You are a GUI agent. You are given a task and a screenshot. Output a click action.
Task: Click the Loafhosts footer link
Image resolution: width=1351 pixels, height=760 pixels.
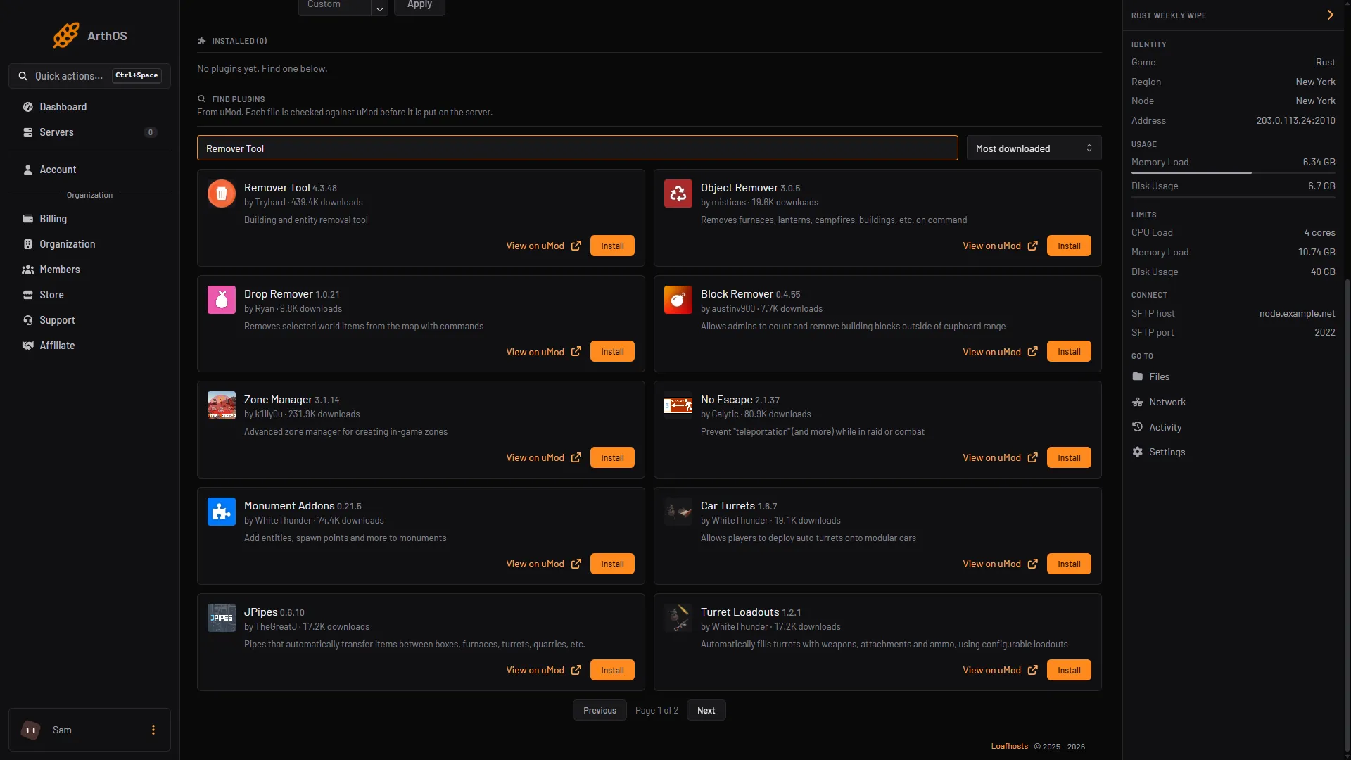point(1009,747)
